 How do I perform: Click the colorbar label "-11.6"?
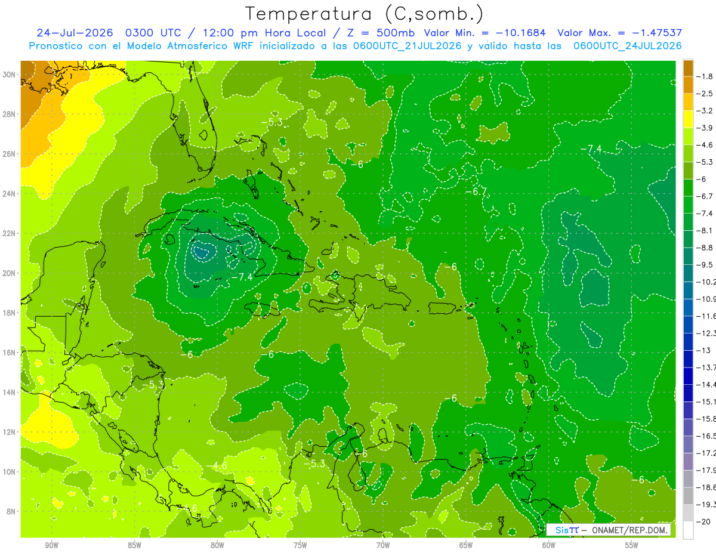point(706,316)
